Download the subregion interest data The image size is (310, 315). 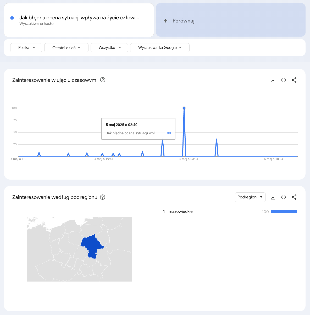pyautogui.click(x=273, y=197)
